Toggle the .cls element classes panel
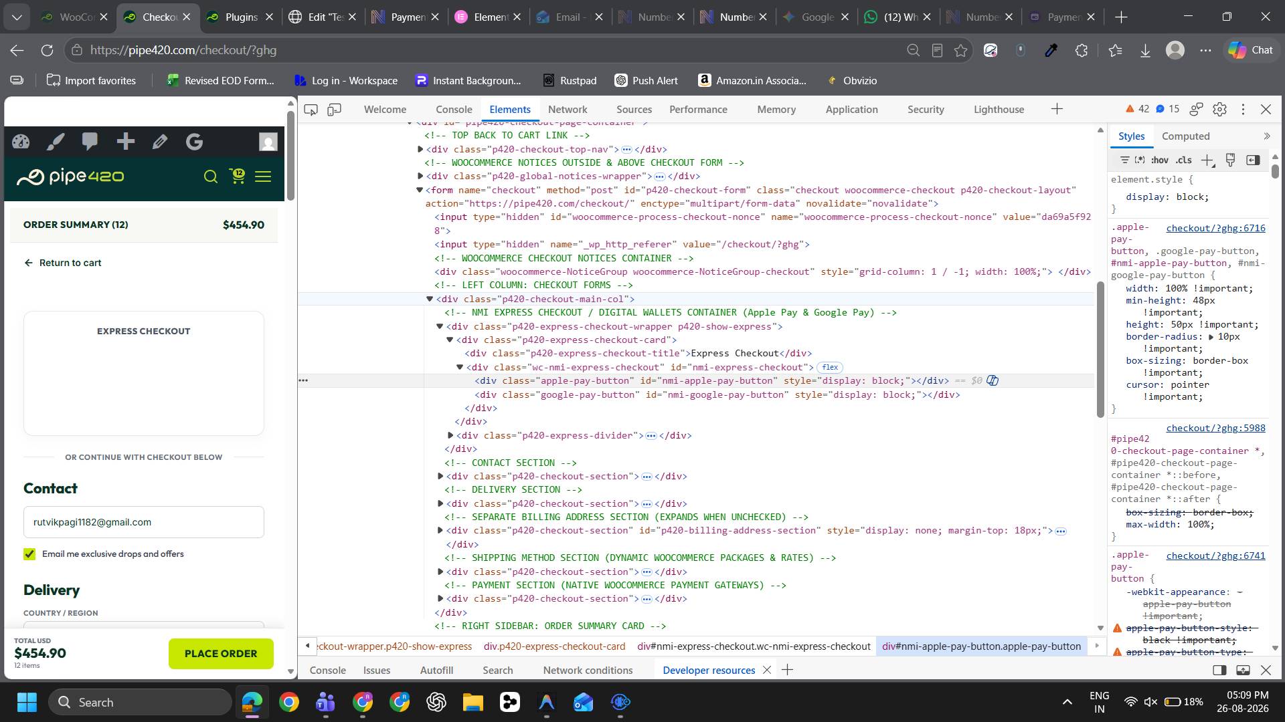 pos(1184,160)
